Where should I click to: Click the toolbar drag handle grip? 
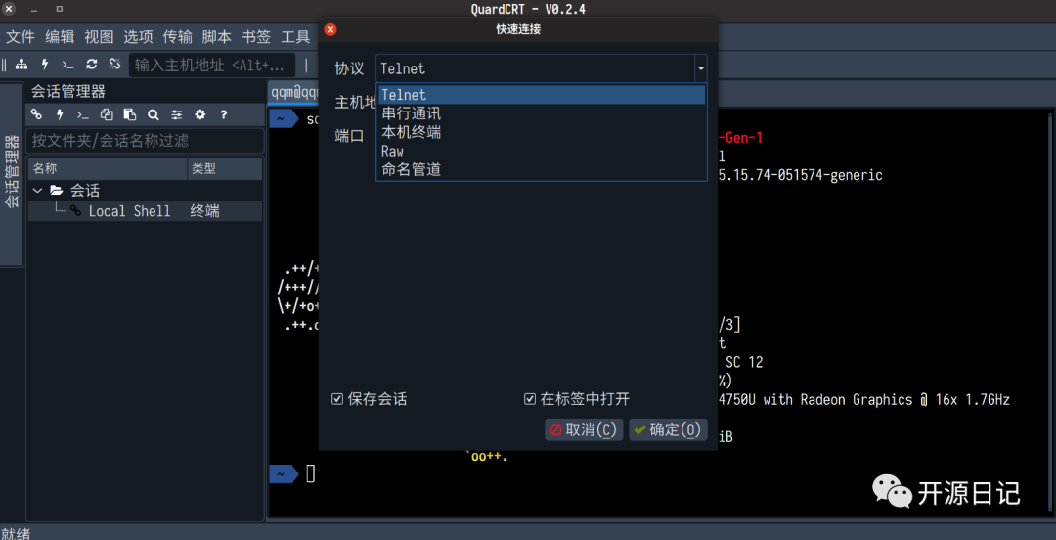[4, 65]
